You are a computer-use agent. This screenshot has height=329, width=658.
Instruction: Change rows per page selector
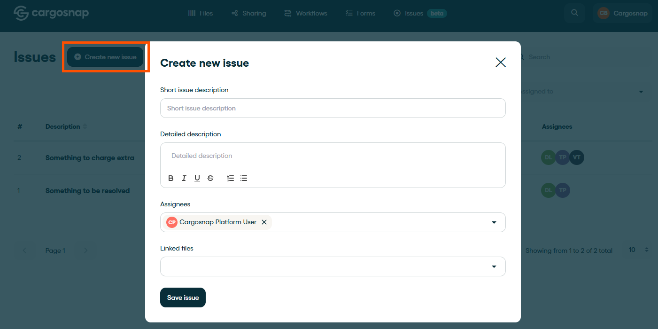coord(638,250)
